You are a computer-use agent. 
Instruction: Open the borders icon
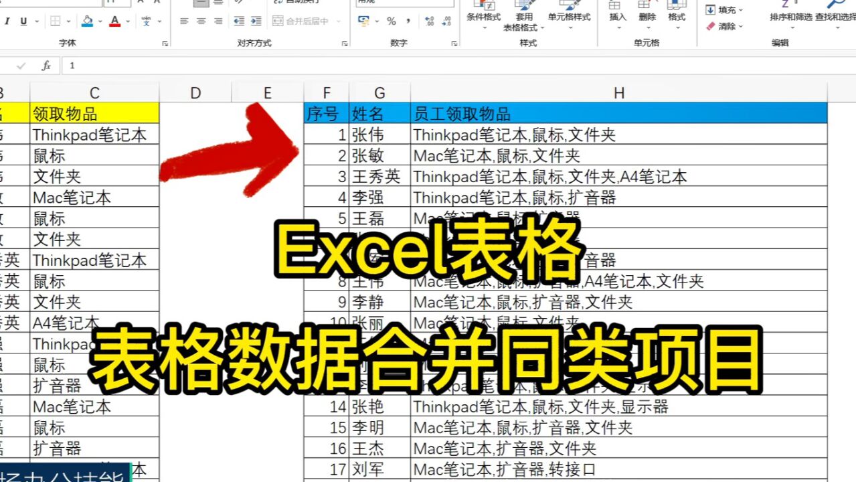click(x=56, y=21)
